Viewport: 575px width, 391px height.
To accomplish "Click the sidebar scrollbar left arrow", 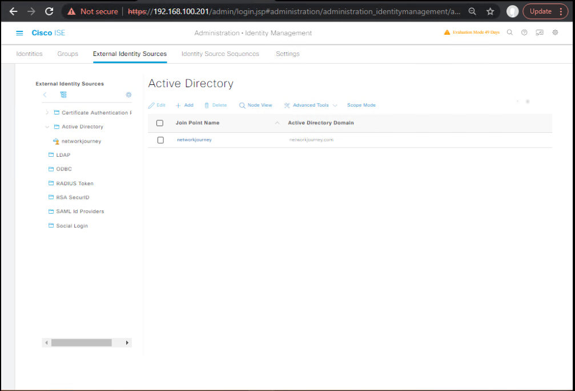I will coord(46,343).
